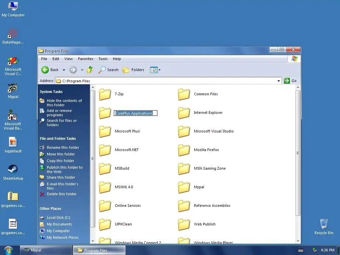The height and width of the screenshot is (255, 340).
Task: Open the Back history dropdown arrow
Action: [x=64, y=70]
